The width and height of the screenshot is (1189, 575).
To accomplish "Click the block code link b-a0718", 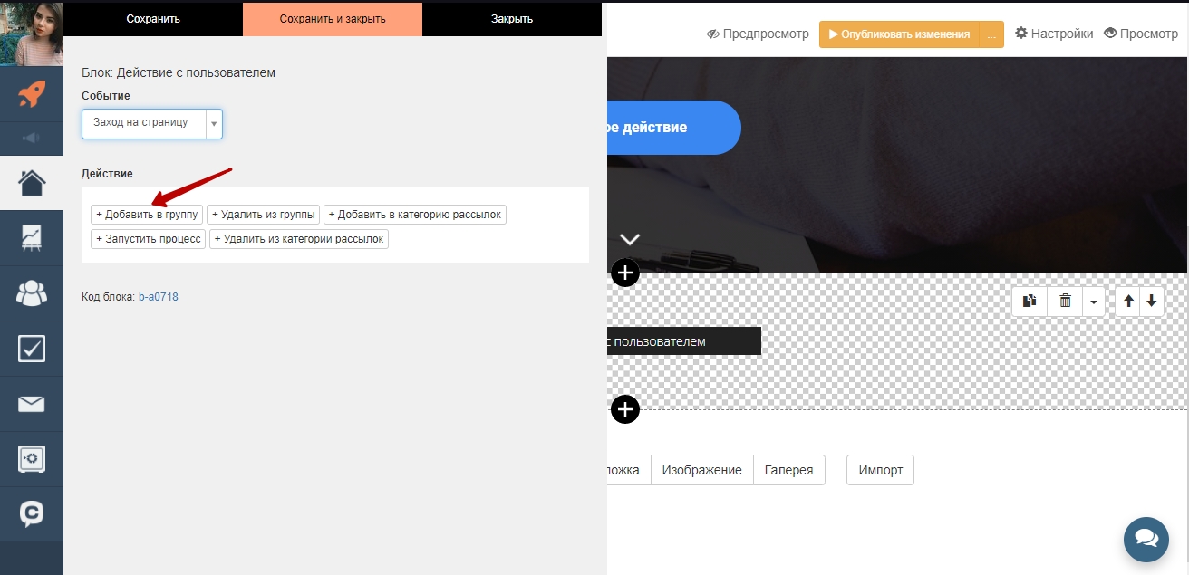I will coord(158,297).
